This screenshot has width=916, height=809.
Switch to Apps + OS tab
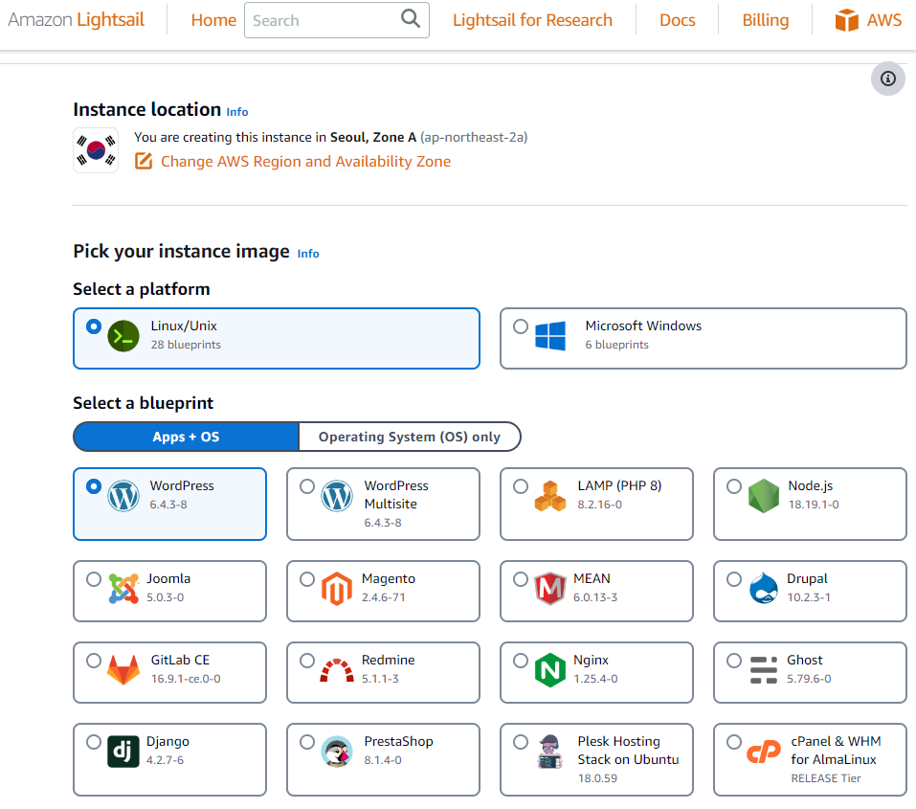pos(186,437)
